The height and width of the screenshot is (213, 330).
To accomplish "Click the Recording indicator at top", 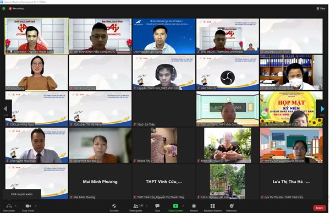I will click(x=16, y=8).
